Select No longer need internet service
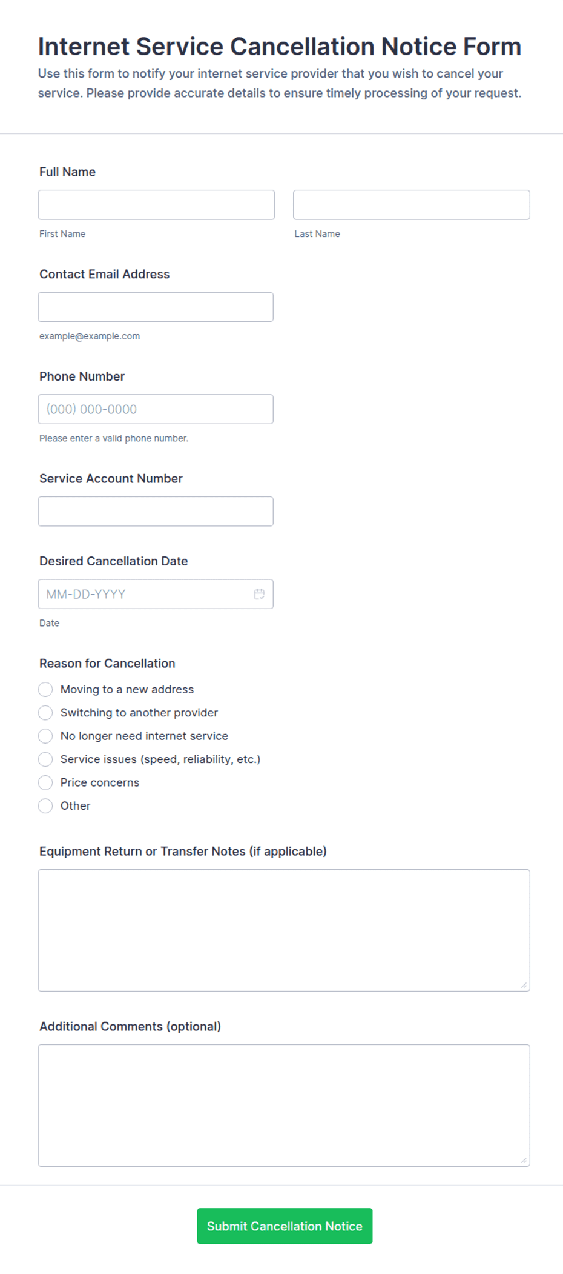This screenshot has height=1274, width=563. (45, 736)
